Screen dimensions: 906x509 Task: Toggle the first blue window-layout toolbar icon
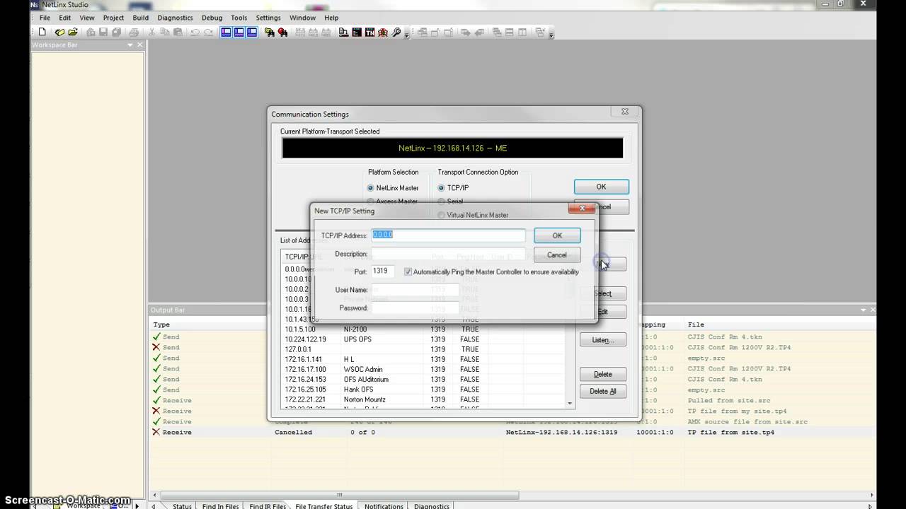pos(226,32)
